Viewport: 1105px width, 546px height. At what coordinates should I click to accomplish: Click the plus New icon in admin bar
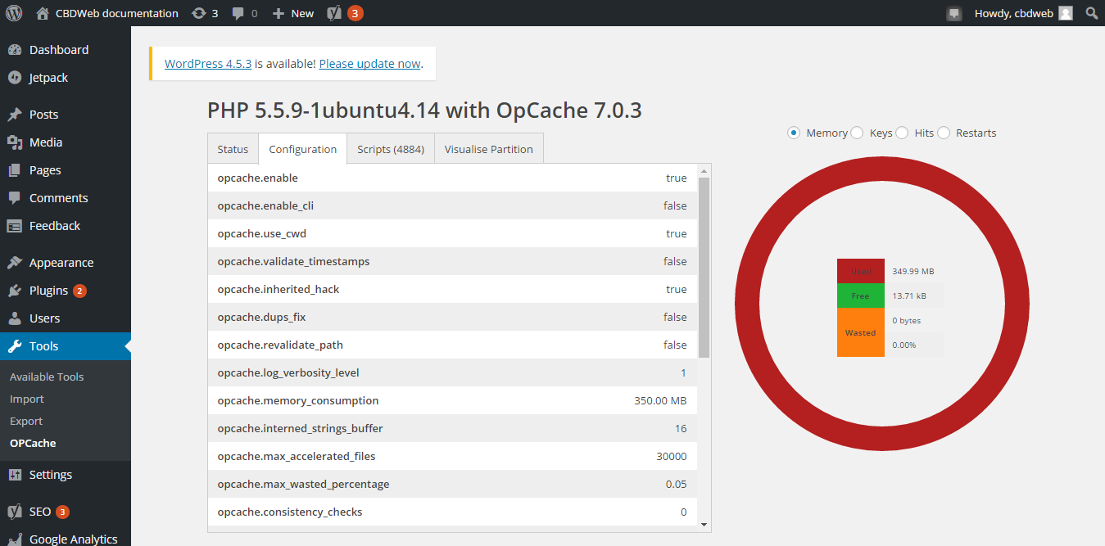(x=279, y=13)
